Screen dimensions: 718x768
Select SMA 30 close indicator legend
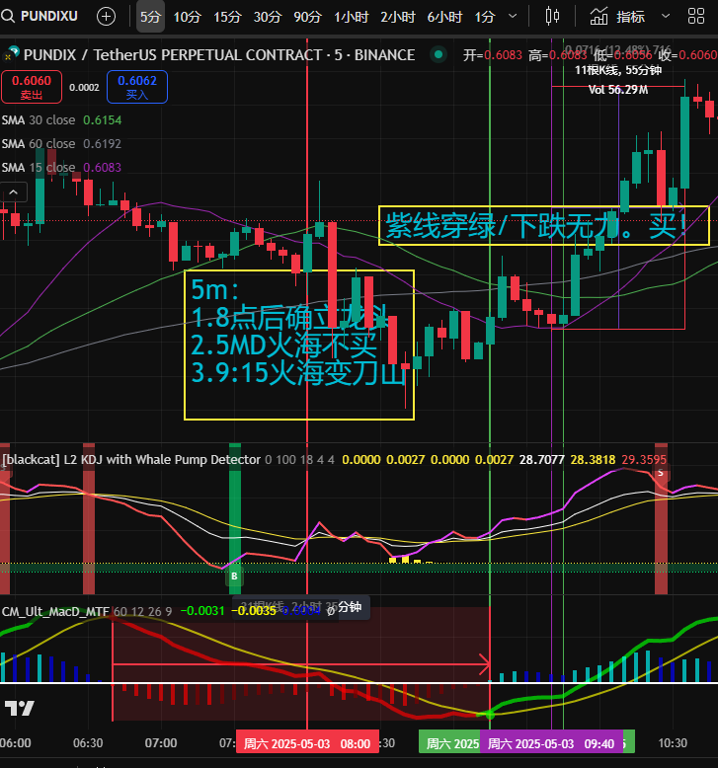61,120
